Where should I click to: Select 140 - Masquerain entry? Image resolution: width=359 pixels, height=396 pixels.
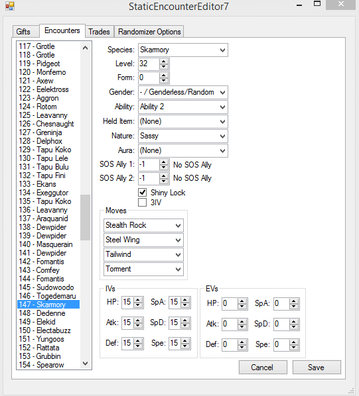pos(48,244)
